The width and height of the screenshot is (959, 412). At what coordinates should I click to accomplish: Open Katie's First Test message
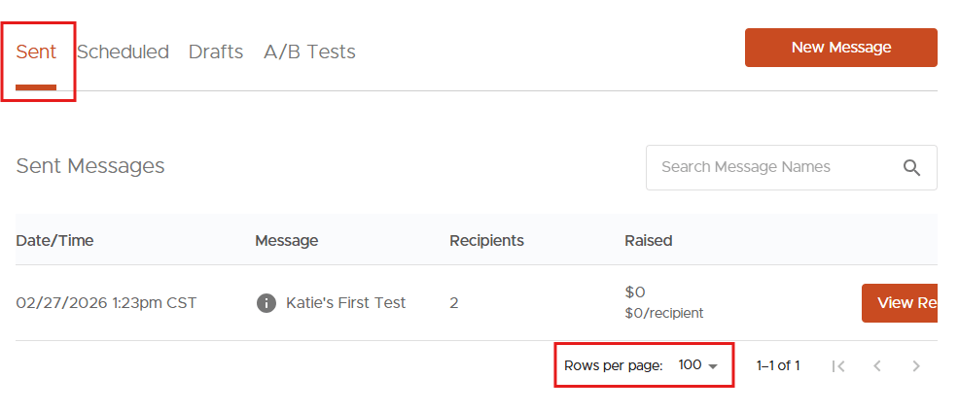click(345, 303)
